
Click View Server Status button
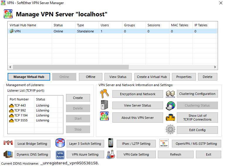(x=138, y=105)
